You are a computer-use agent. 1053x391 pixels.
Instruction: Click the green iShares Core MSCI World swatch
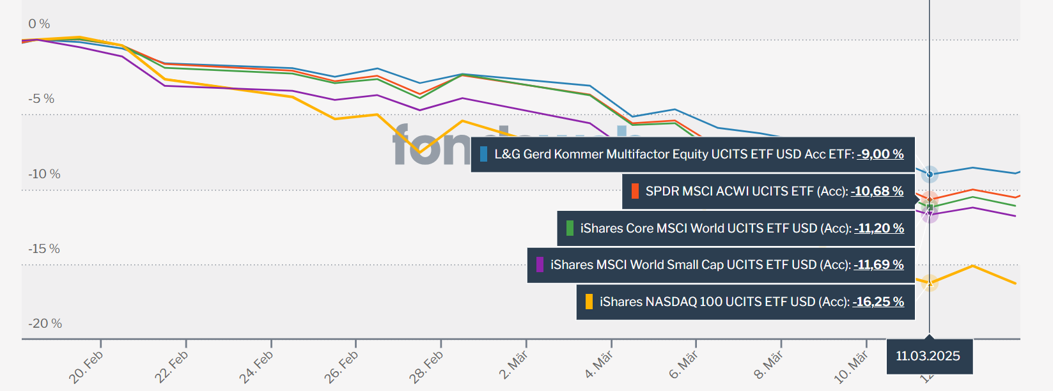click(570, 228)
